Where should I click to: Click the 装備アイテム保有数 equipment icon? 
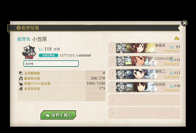[x=21, y=84]
